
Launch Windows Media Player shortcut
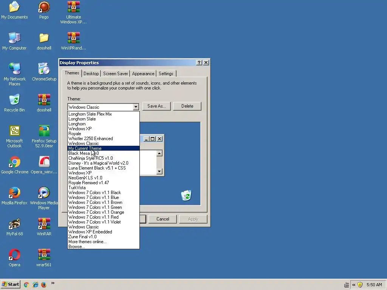pyautogui.click(x=44, y=198)
